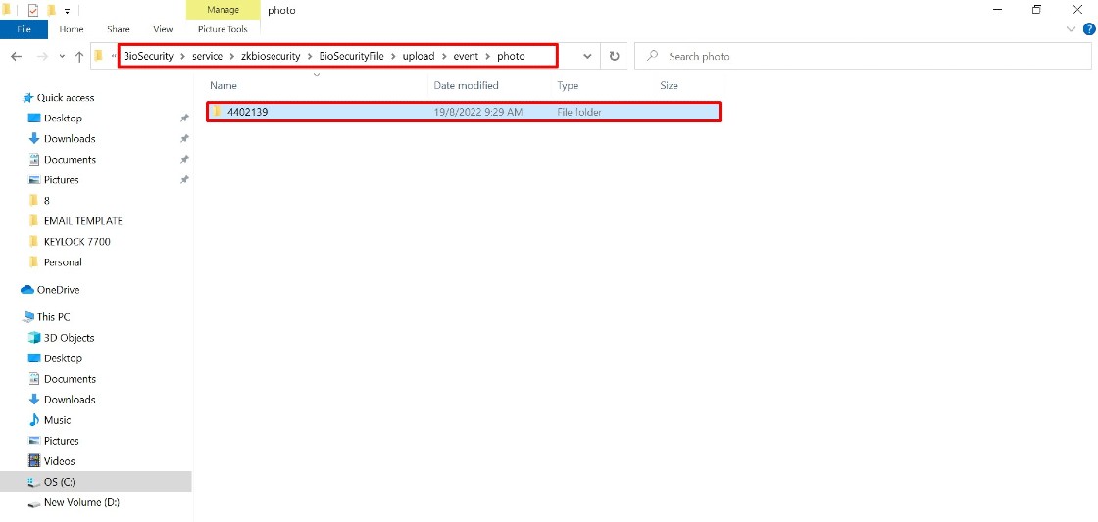Unpin Desktop using its pin icon

click(184, 119)
